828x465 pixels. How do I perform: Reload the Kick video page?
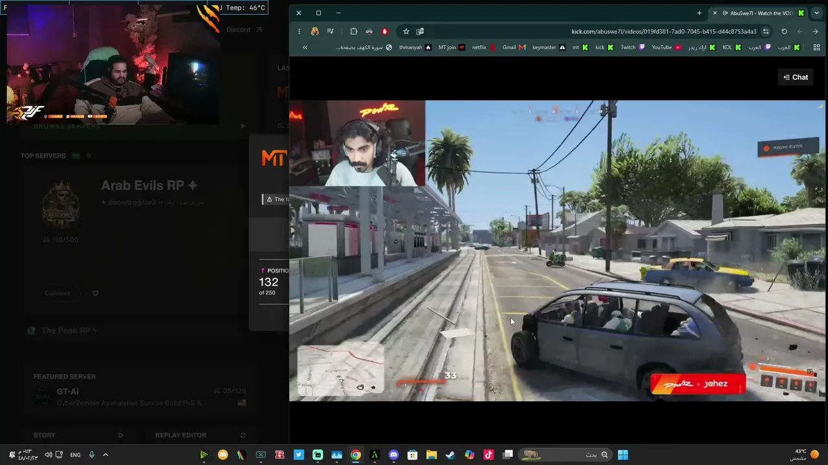click(x=784, y=31)
